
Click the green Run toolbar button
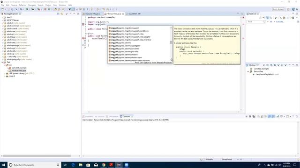click(27, 9)
